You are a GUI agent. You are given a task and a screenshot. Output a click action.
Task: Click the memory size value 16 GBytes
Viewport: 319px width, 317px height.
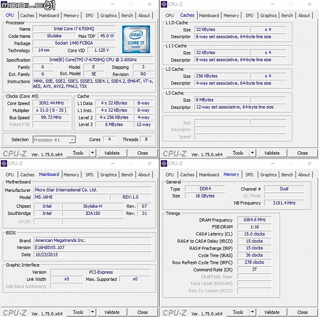tap(205, 196)
